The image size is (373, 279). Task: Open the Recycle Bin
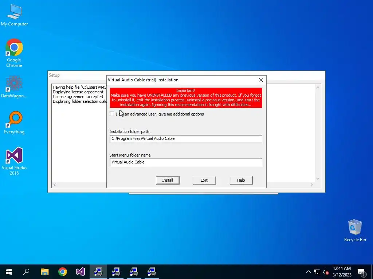[x=355, y=231]
